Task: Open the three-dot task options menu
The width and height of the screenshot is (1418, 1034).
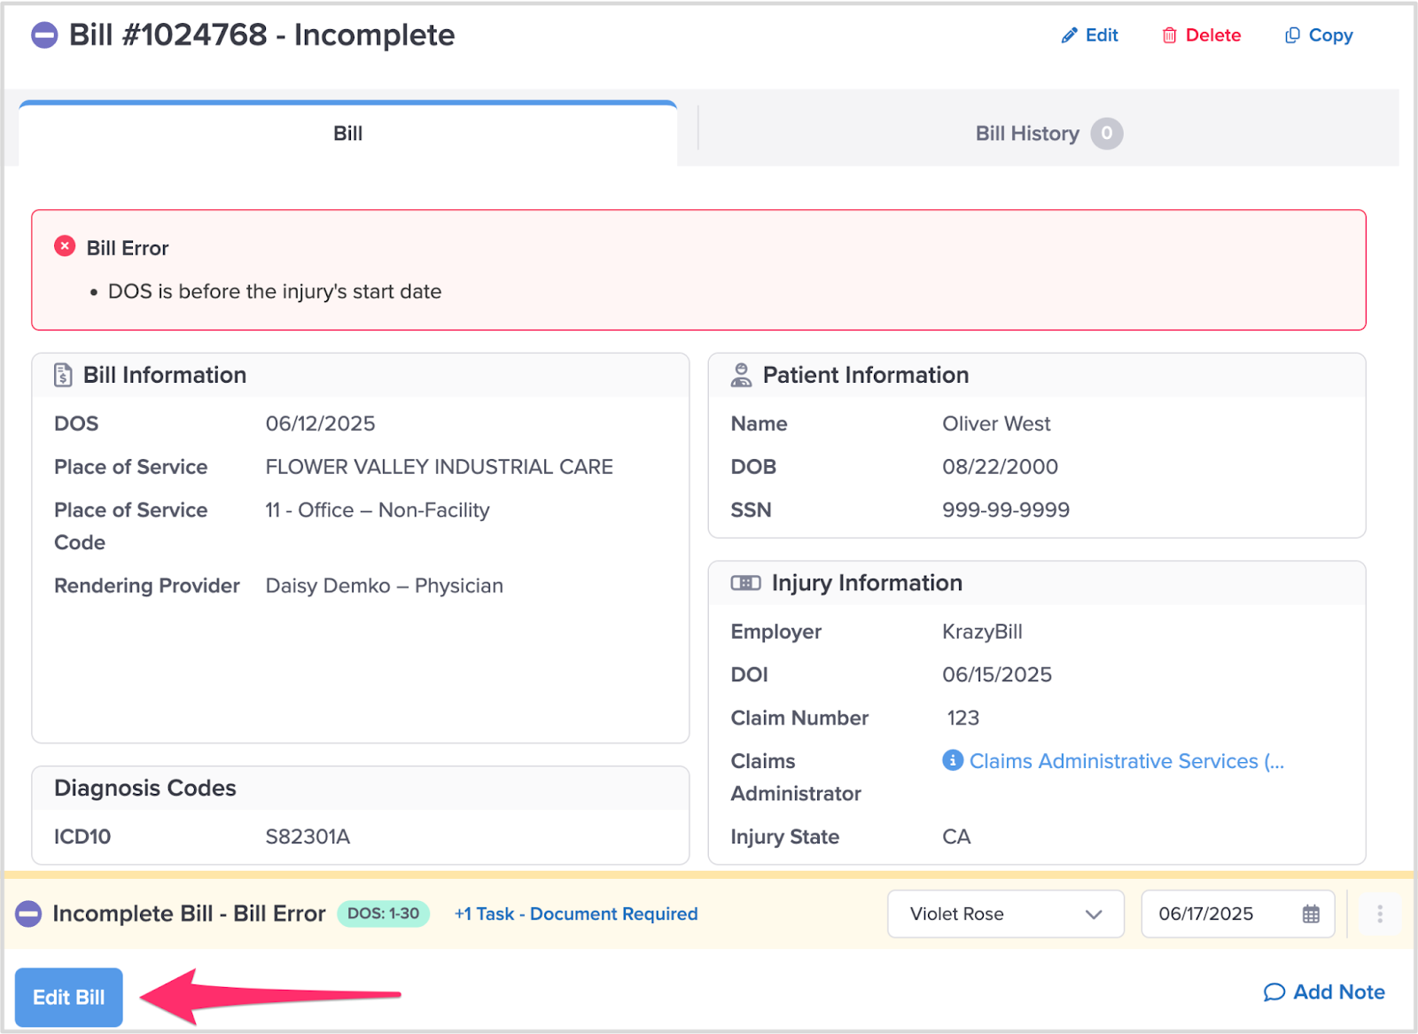Action: pyautogui.click(x=1379, y=913)
